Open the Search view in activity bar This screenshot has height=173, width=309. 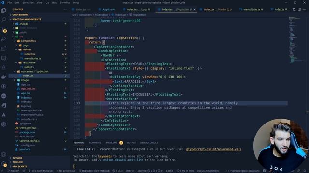pyautogui.click(x=3, y=20)
